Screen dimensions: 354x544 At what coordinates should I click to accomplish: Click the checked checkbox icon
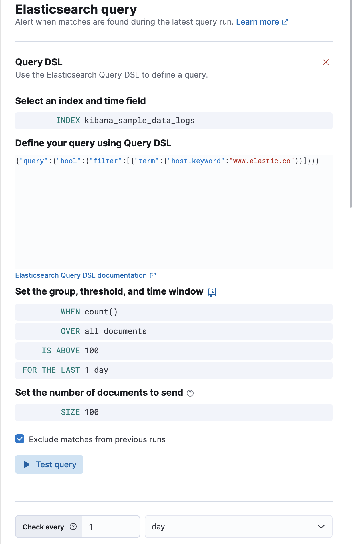(x=19, y=439)
